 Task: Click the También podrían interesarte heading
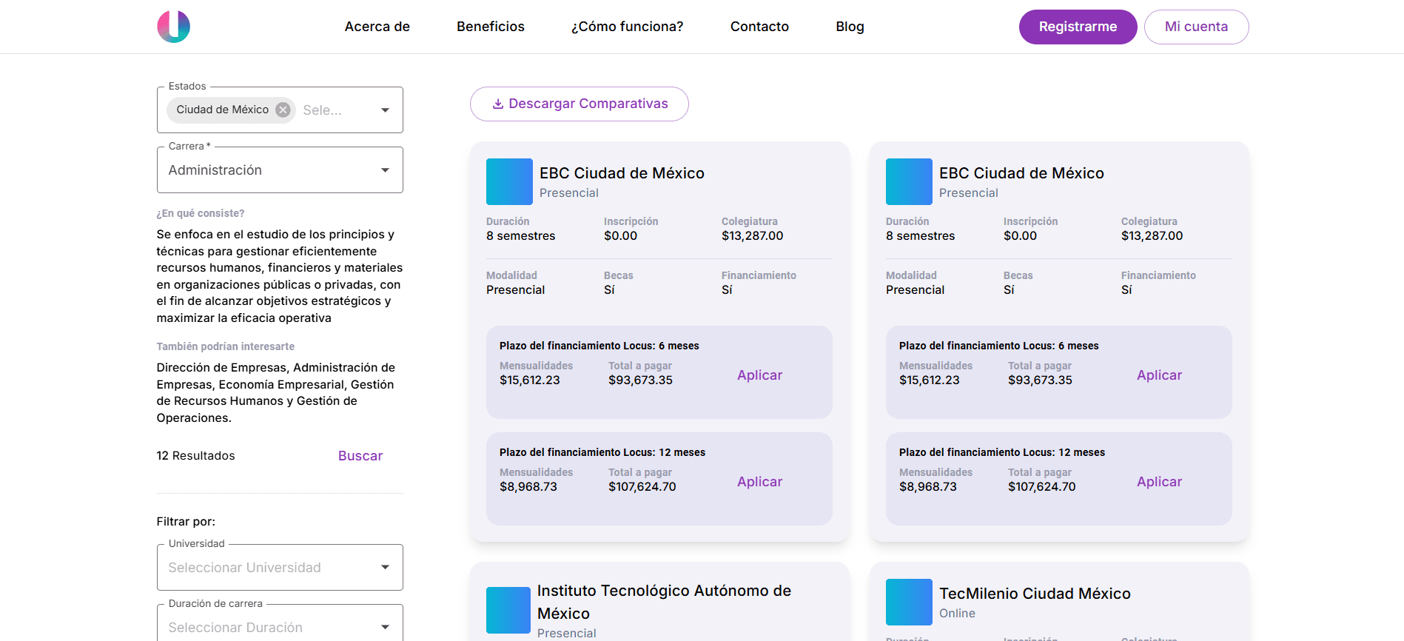pyautogui.click(x=225, y=346)
